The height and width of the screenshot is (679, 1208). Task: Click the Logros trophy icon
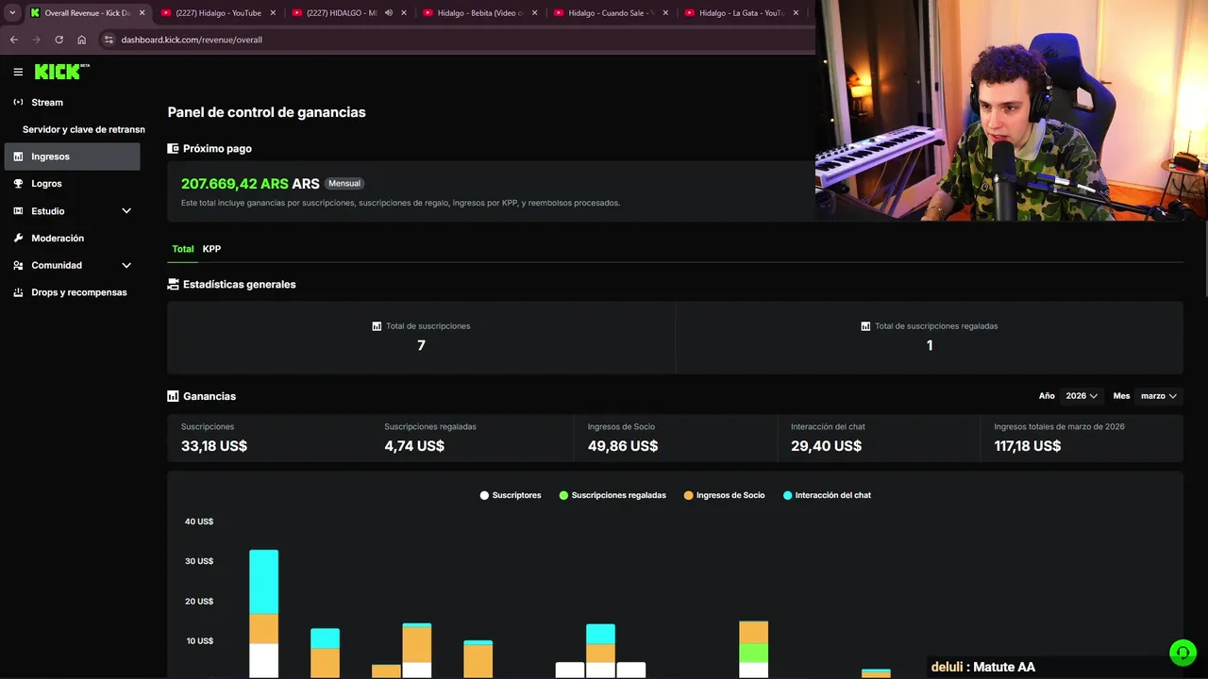coord(18,184)
